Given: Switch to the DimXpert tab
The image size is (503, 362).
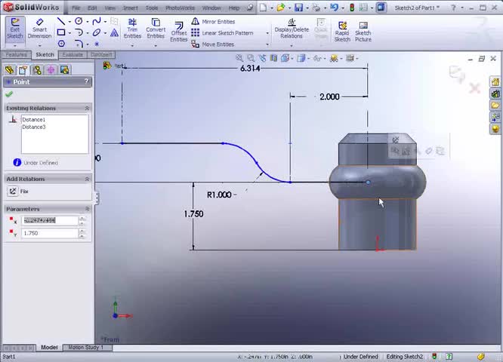Looking at the screenshot, I should [x=101, y=55].
